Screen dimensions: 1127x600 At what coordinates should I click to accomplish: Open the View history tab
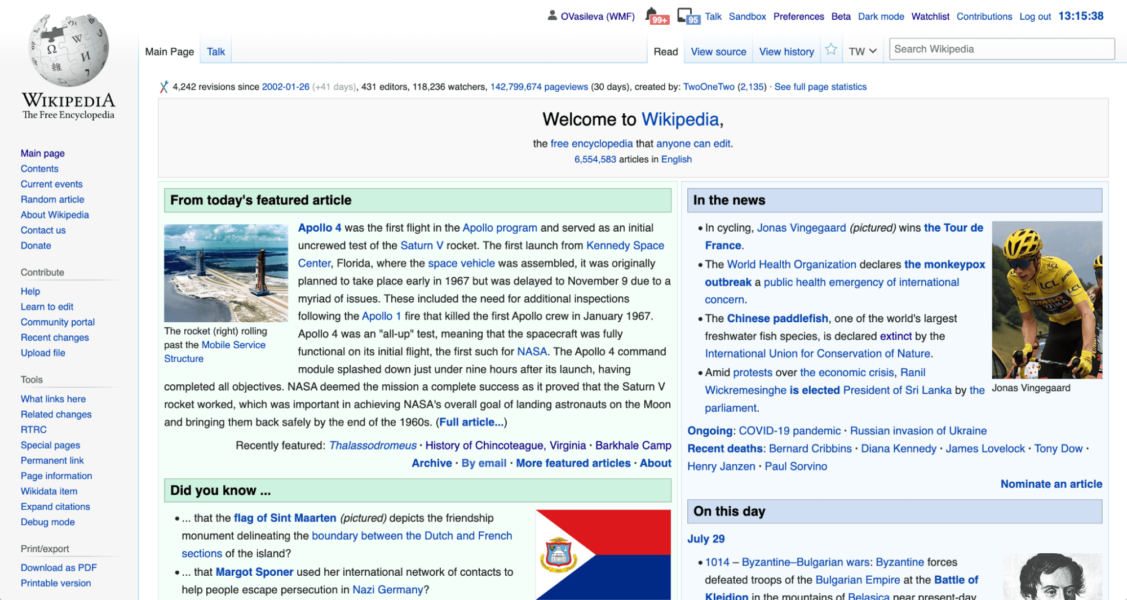click(786, 51)
